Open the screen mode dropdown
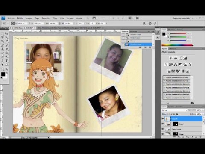This screenshot has width=205, height=154. pyautogui.click(x=138, y=18)
